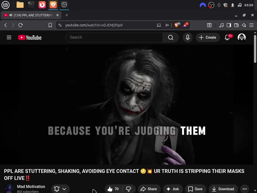Screen dimensions: 257x193
Task: Open the Mad Motivation channel name
Action: [x=31, y=187]
